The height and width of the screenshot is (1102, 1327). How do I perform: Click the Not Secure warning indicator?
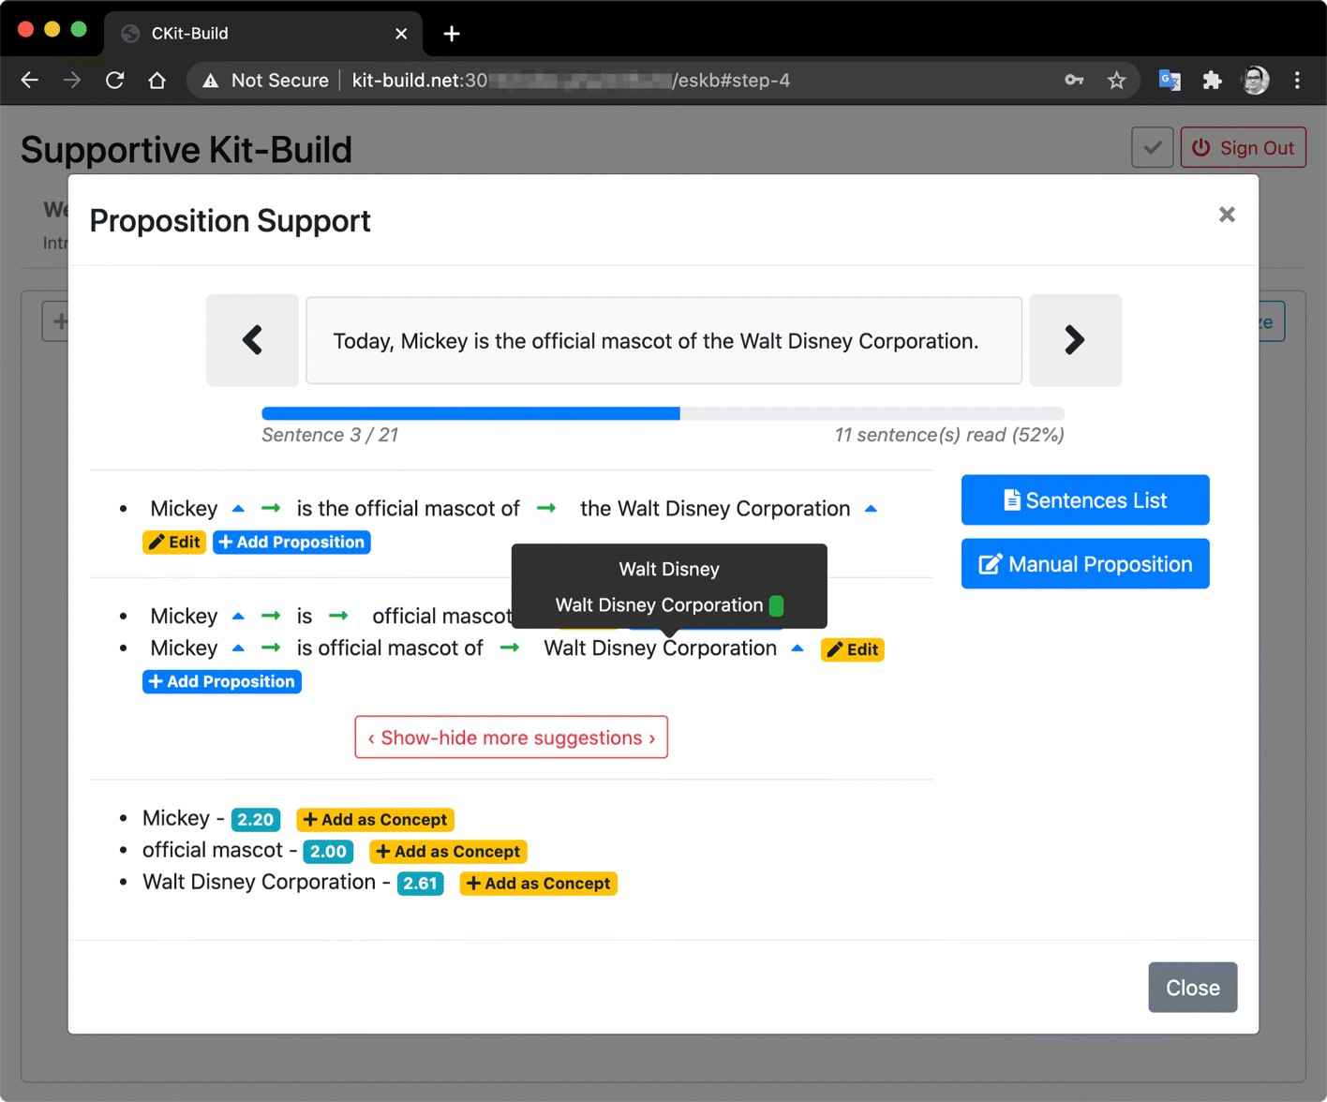pyautogui.click(x=265, y=81)
